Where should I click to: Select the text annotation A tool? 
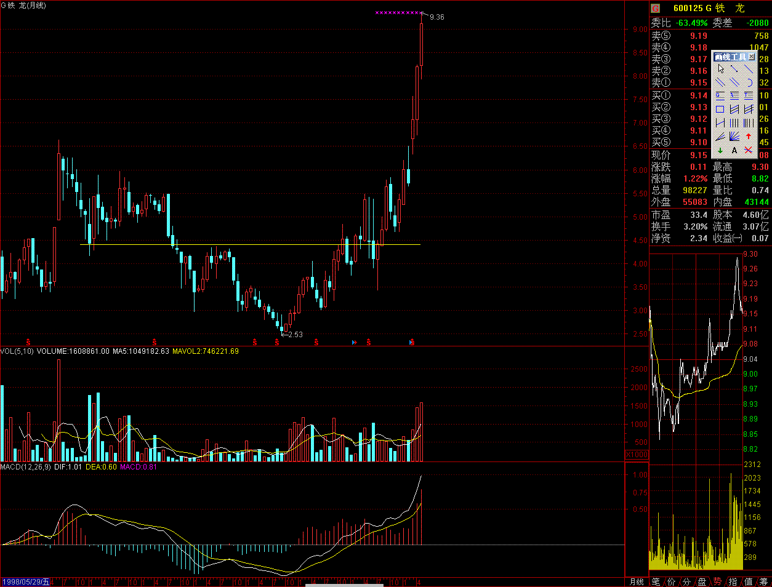click(734, 150)
